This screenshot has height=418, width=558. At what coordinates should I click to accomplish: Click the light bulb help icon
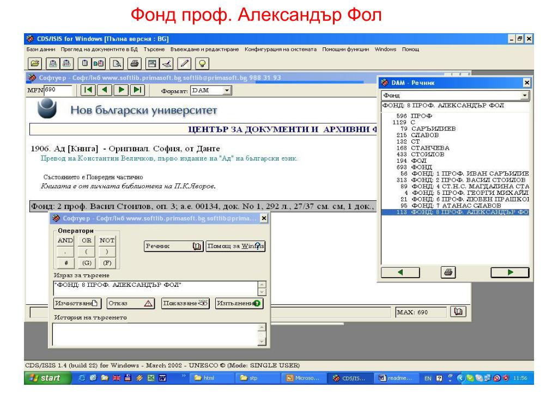click(202, 64)
